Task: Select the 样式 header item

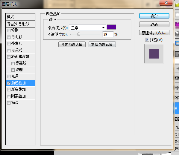Action: click(20, 17)
